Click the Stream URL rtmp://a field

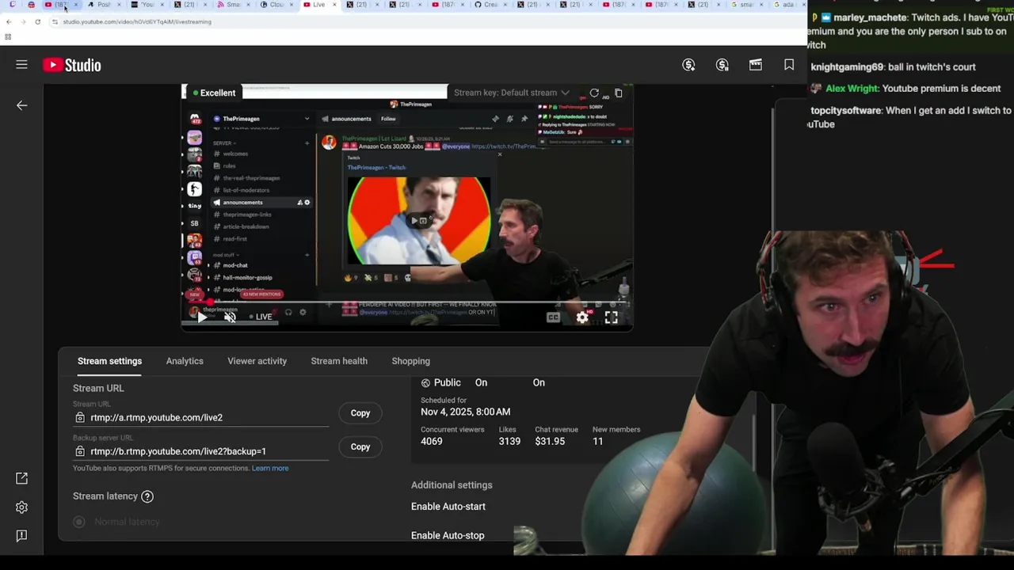click(x=201, y=417)
